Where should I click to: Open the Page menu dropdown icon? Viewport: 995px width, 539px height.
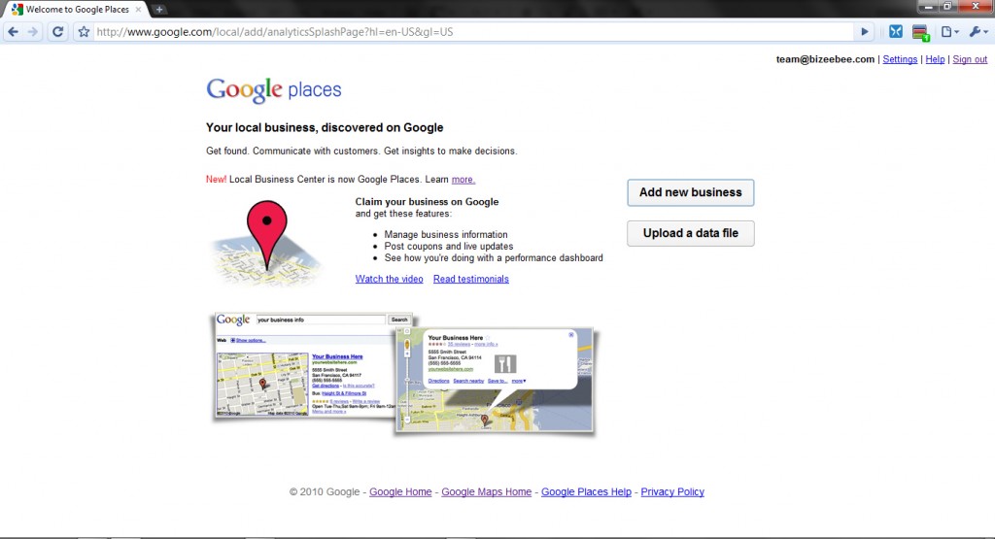pyautogui.click(x=949, y=32)
